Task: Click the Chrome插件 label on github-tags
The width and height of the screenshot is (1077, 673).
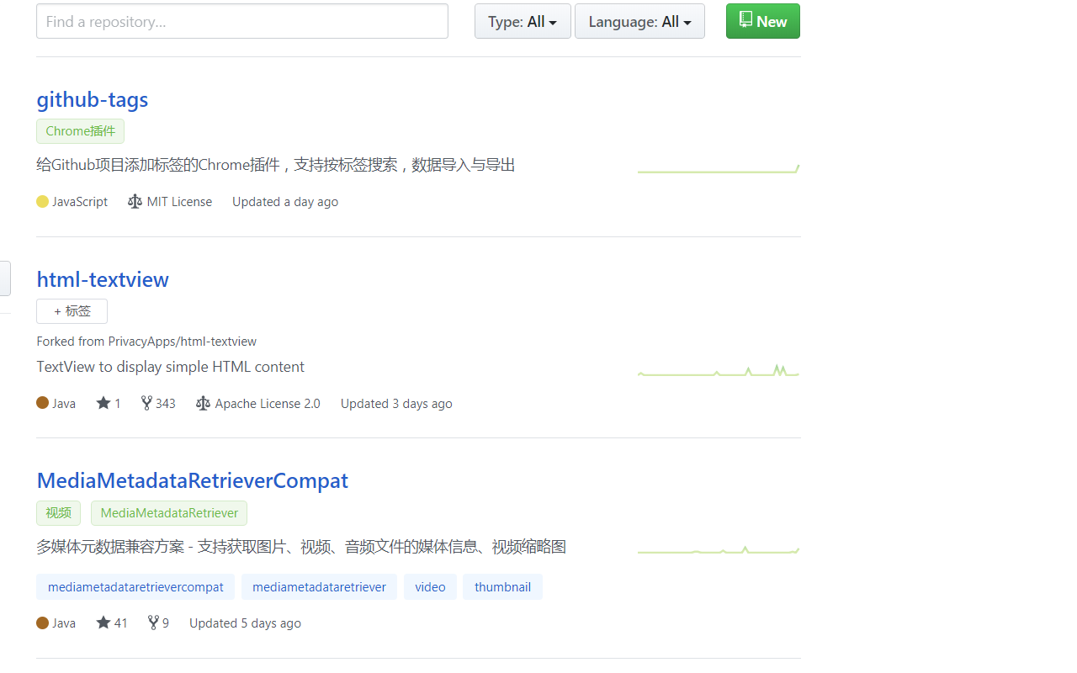Action: pos(80,131)
